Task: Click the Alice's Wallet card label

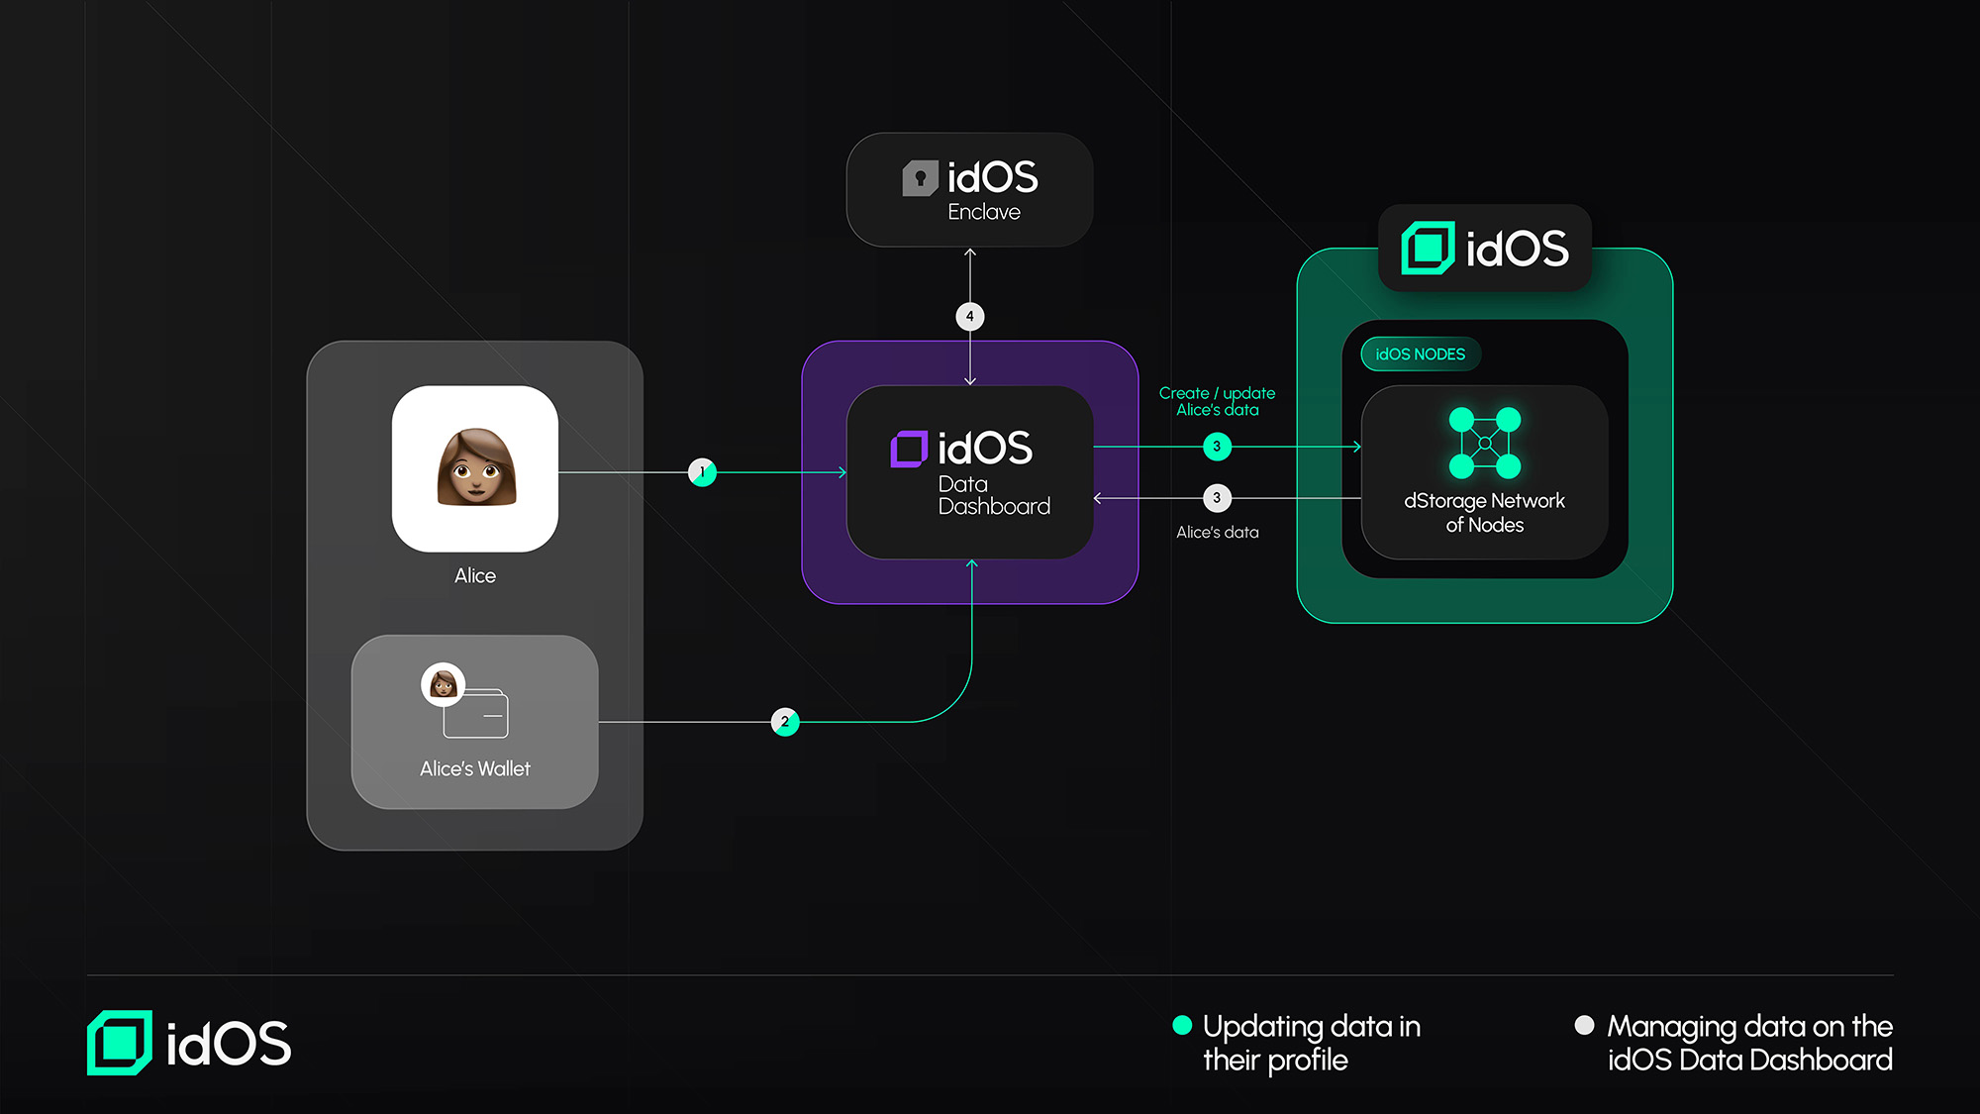Action: click(x=475, y=768)
